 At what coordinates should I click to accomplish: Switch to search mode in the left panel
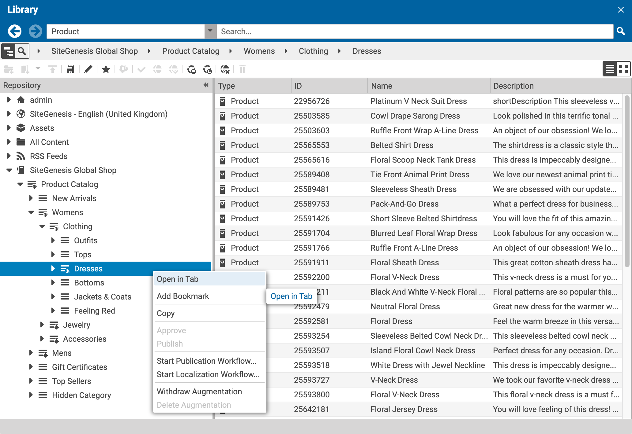(21, 51)
